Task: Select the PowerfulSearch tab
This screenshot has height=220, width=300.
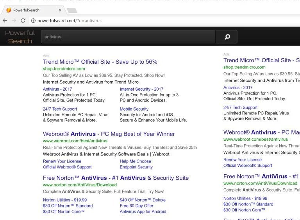Action: [x=34, y=10]
